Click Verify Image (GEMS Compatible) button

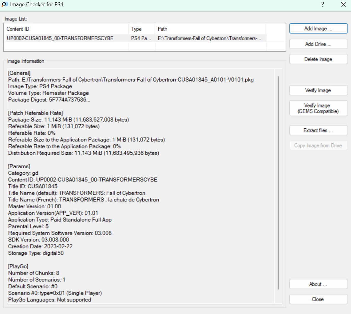(318, 108)
